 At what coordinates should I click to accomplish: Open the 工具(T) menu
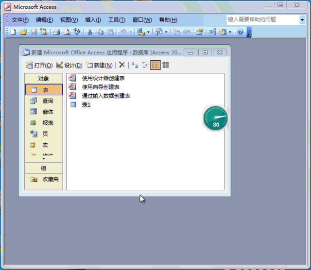[x=117, y=20]
